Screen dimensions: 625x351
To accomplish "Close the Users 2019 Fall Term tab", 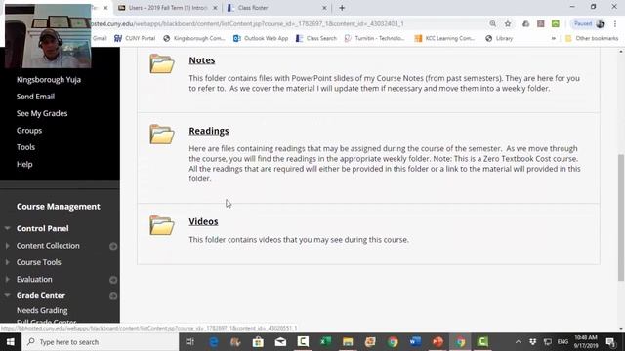I will 215,8.
